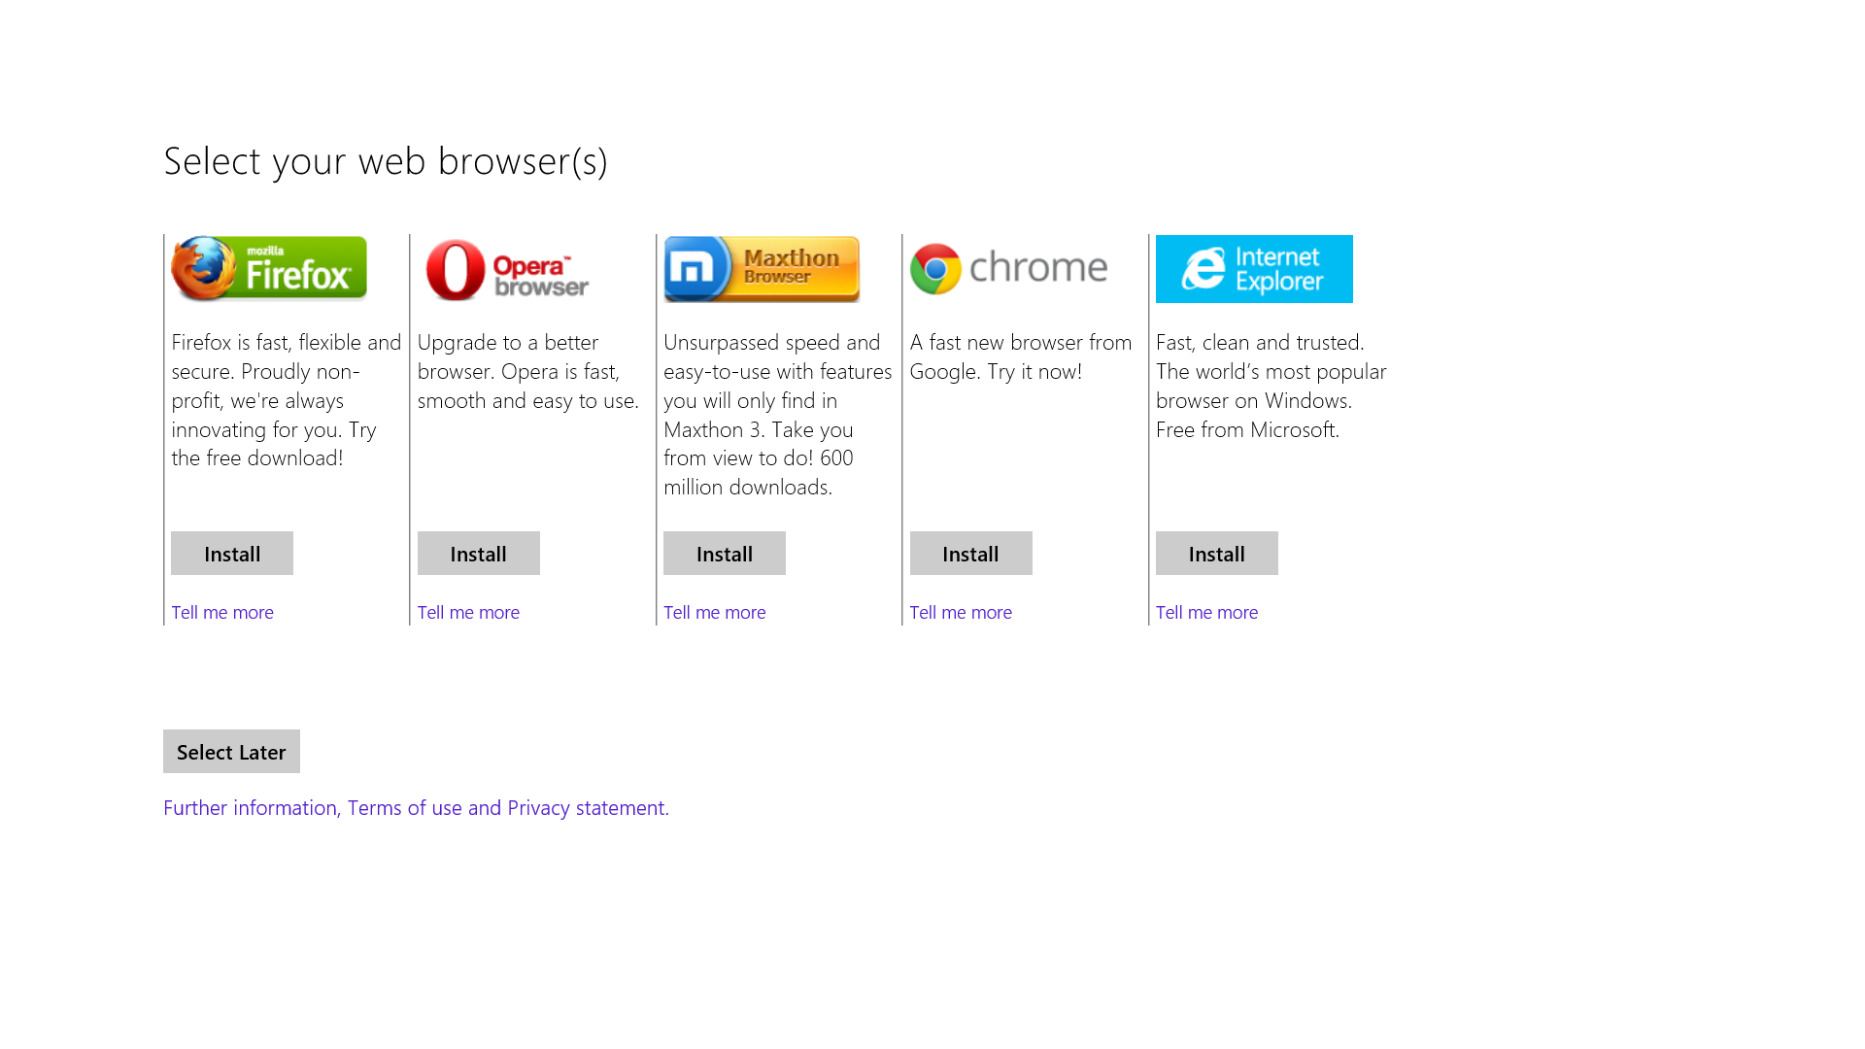Install Google Chrome
This screenshot has width=1865, height=1049.
(971, 554)
